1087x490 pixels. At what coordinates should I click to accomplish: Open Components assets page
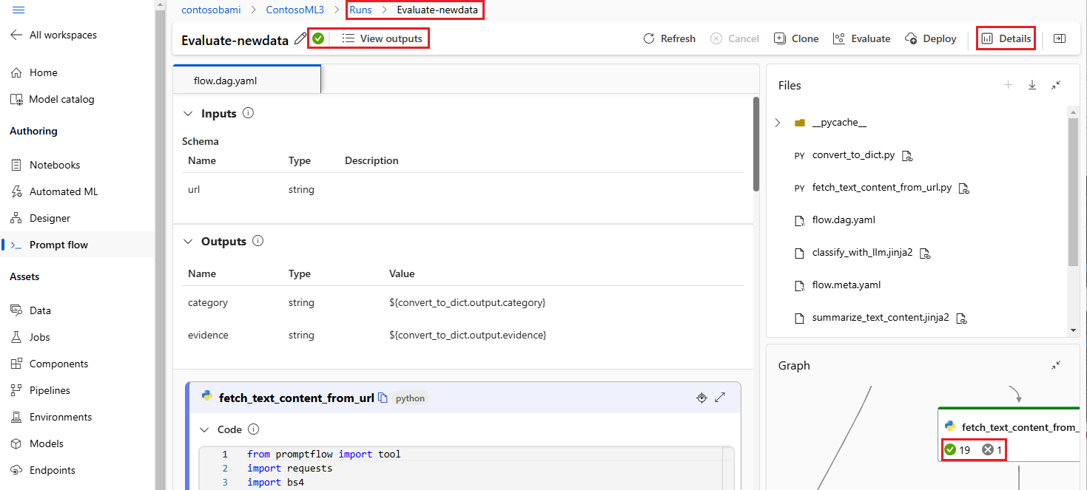tap(50, 364)
